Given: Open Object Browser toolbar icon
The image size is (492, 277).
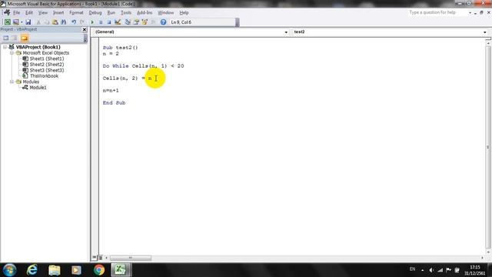Looking at the screenshot, I should tap(145, 22).
